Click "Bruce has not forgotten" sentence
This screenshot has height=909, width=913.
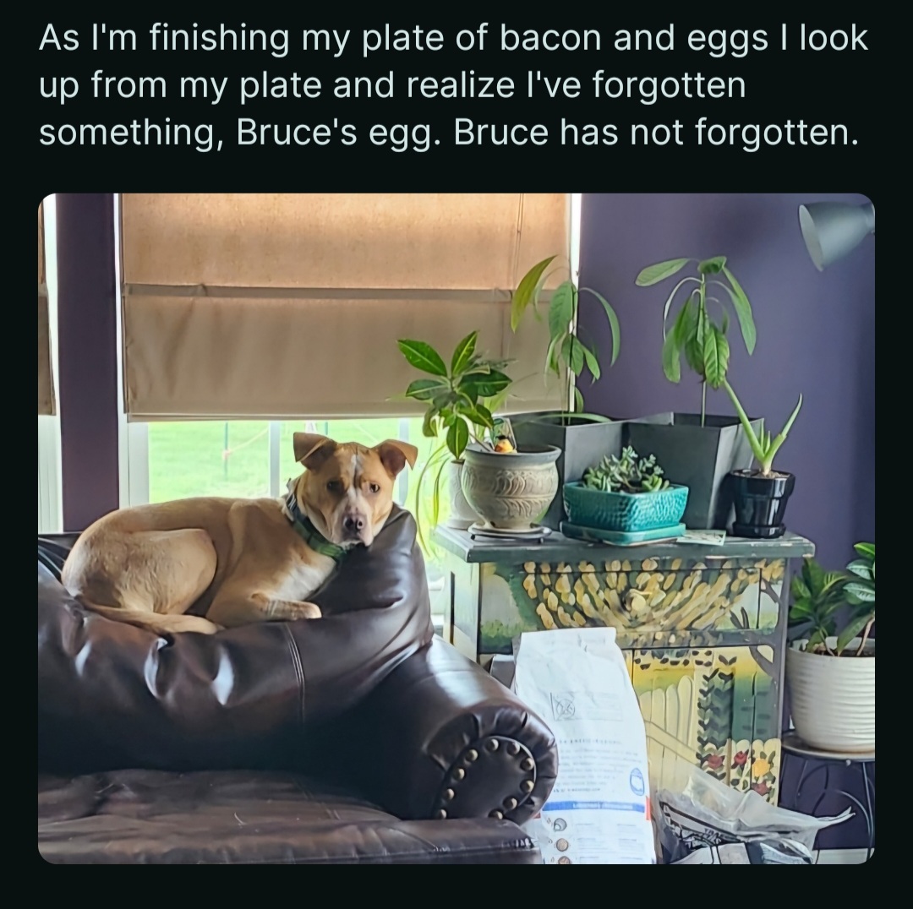655,134
